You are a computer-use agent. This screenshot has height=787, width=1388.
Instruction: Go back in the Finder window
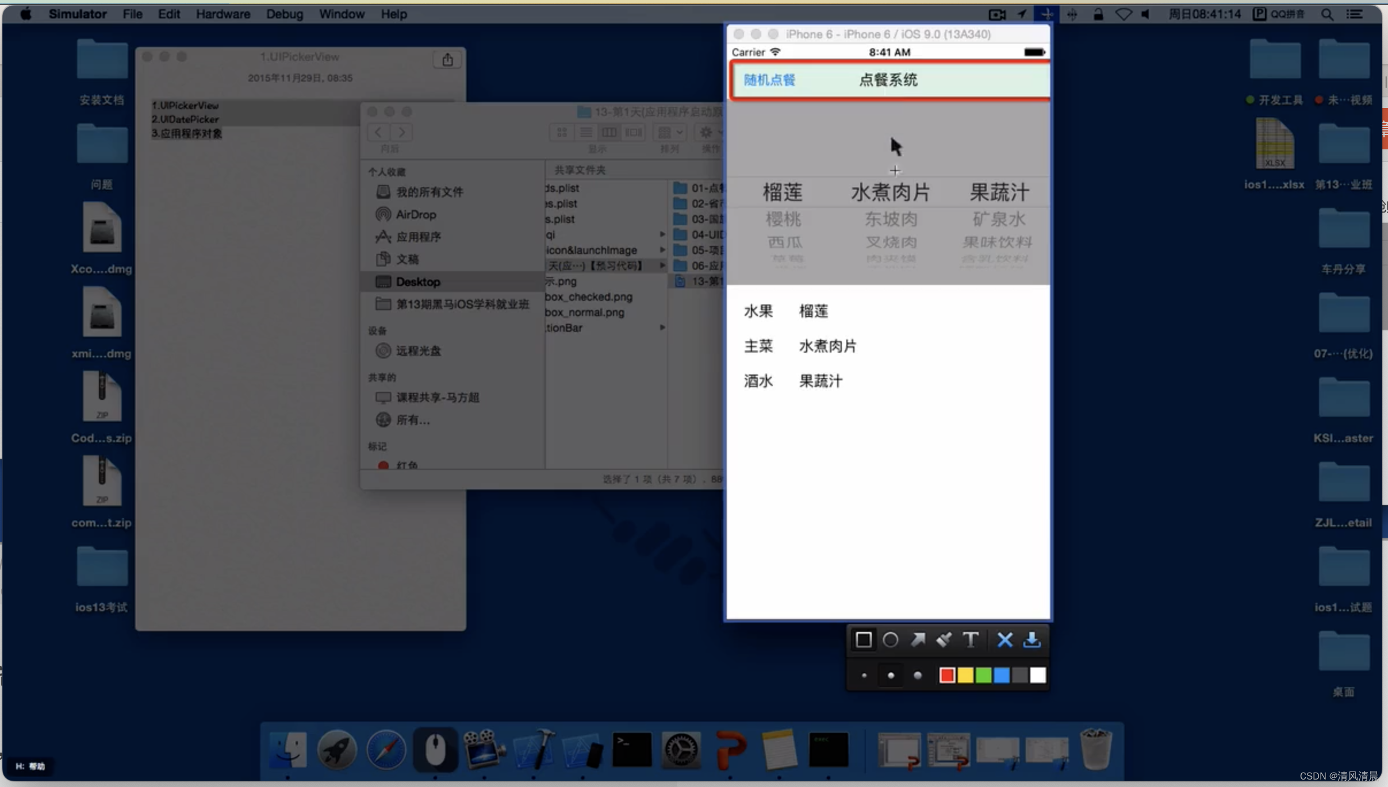point(378,132)
